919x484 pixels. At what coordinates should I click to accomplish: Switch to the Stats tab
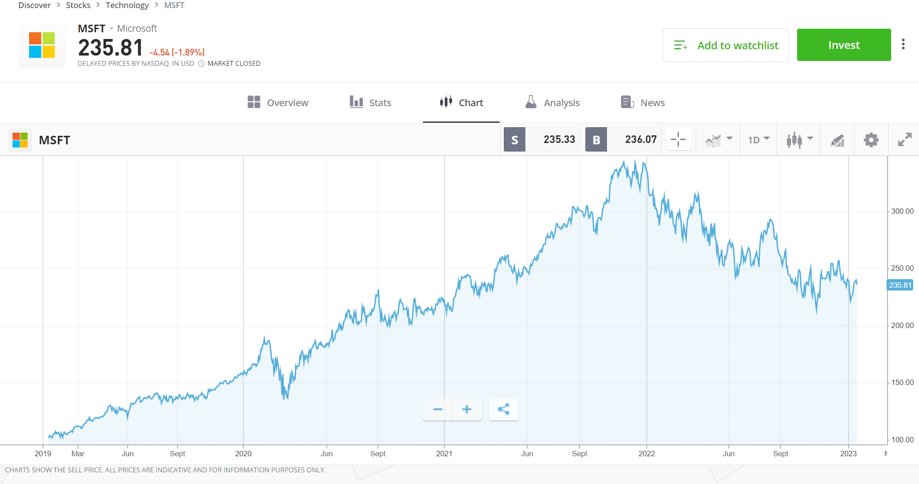tap(370, 102)
